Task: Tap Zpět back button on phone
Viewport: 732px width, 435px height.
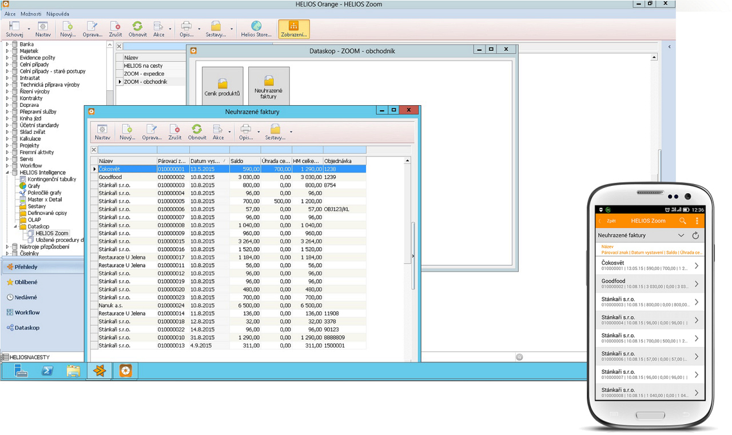Action: coord(608,221)
